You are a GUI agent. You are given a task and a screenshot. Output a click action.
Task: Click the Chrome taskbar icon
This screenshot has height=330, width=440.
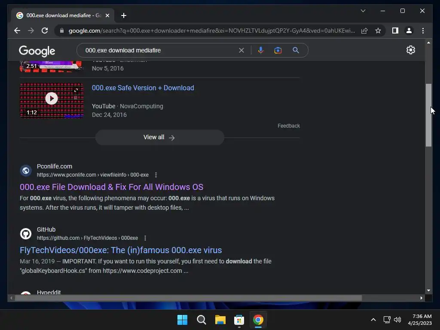[258, 320]
